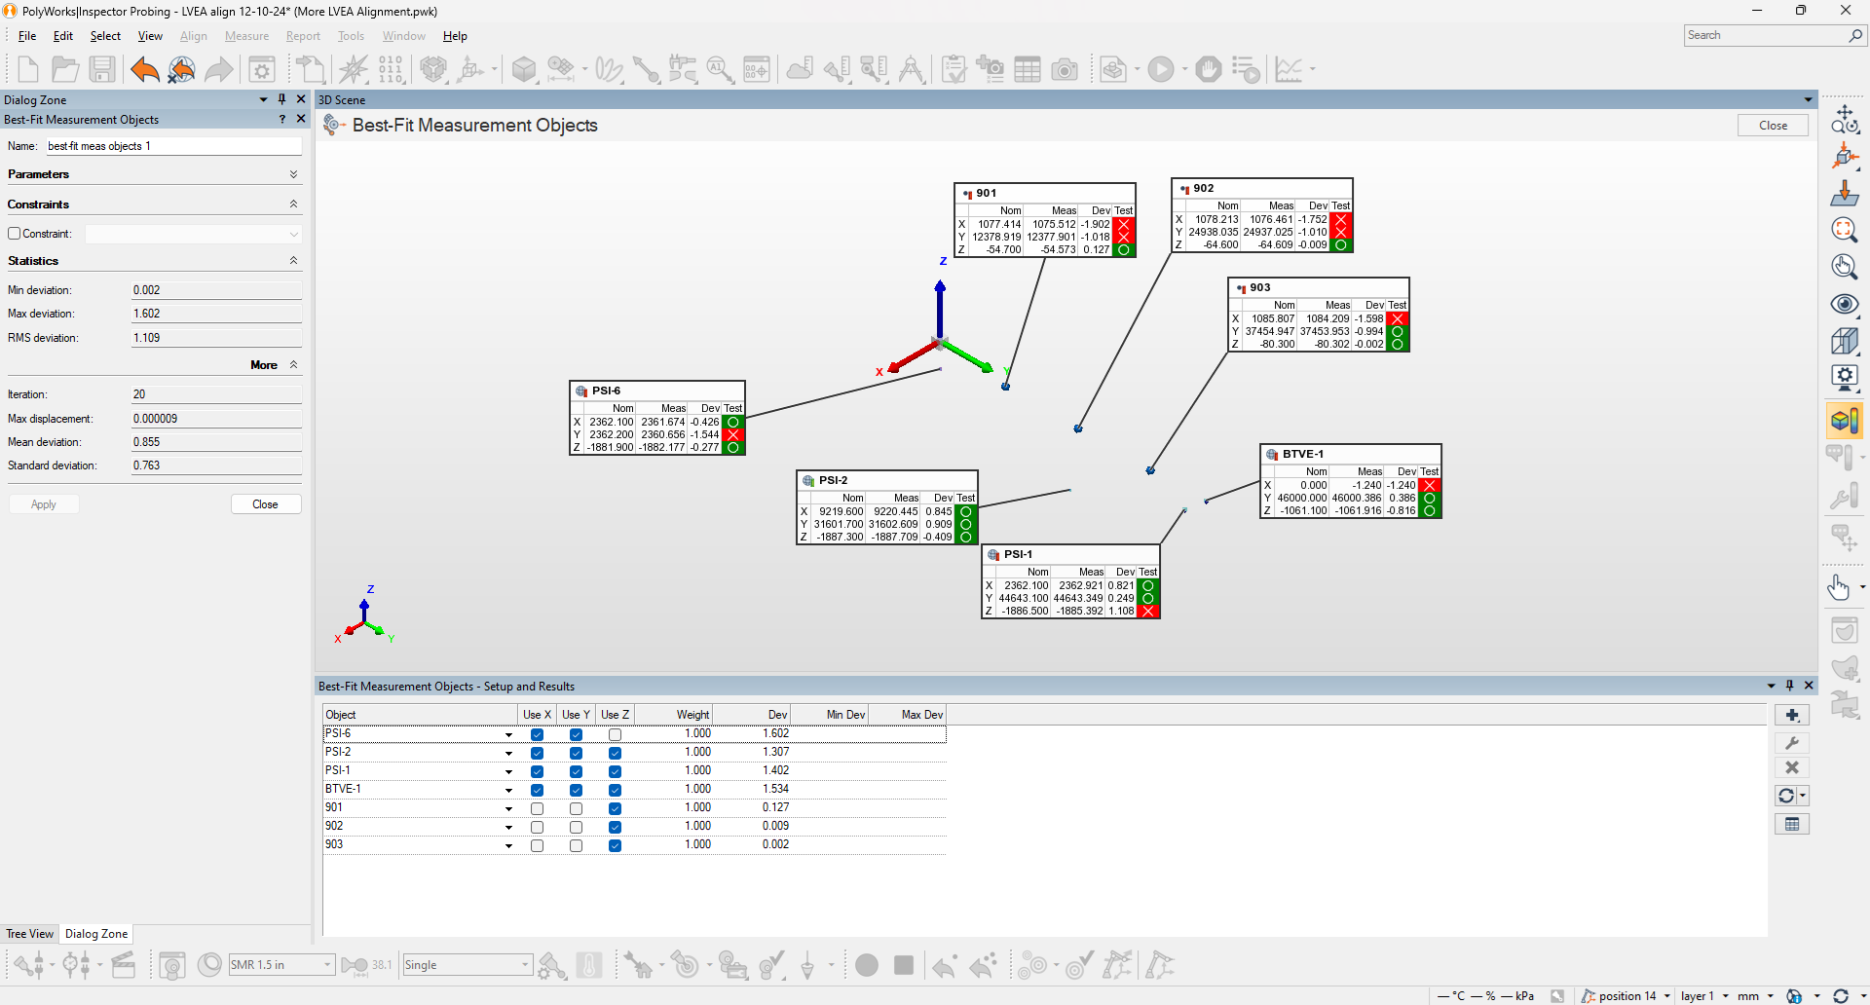
Task: Click the table report icon in toolbar
Action: [x=1028, y=69]
